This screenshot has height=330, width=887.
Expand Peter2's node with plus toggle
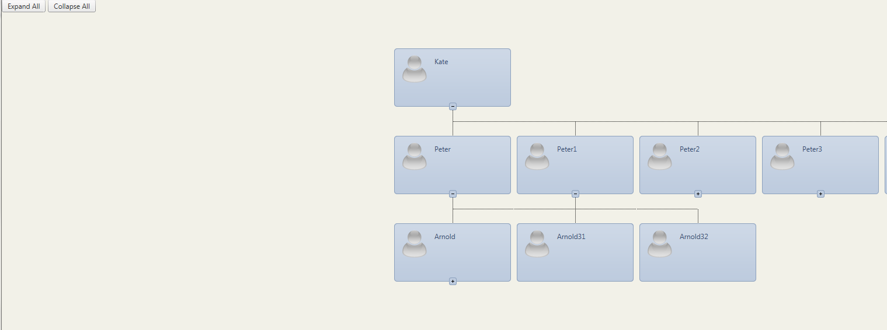point(698,194)
